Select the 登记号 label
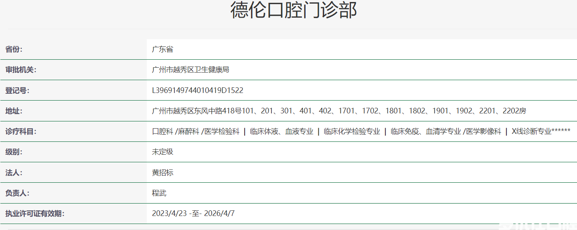This screenshot has height=230, width=577. point(17,91)
